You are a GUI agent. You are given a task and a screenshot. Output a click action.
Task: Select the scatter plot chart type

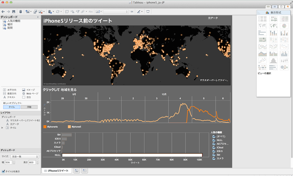262,60
